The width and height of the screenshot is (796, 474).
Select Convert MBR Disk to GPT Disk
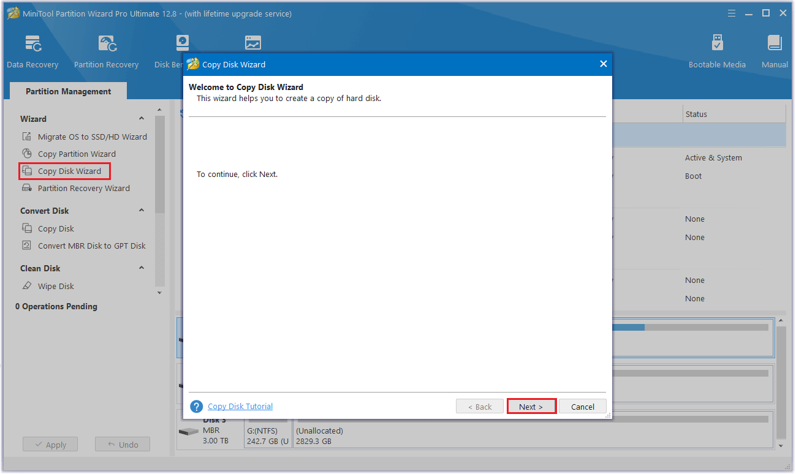pos(91,246)
